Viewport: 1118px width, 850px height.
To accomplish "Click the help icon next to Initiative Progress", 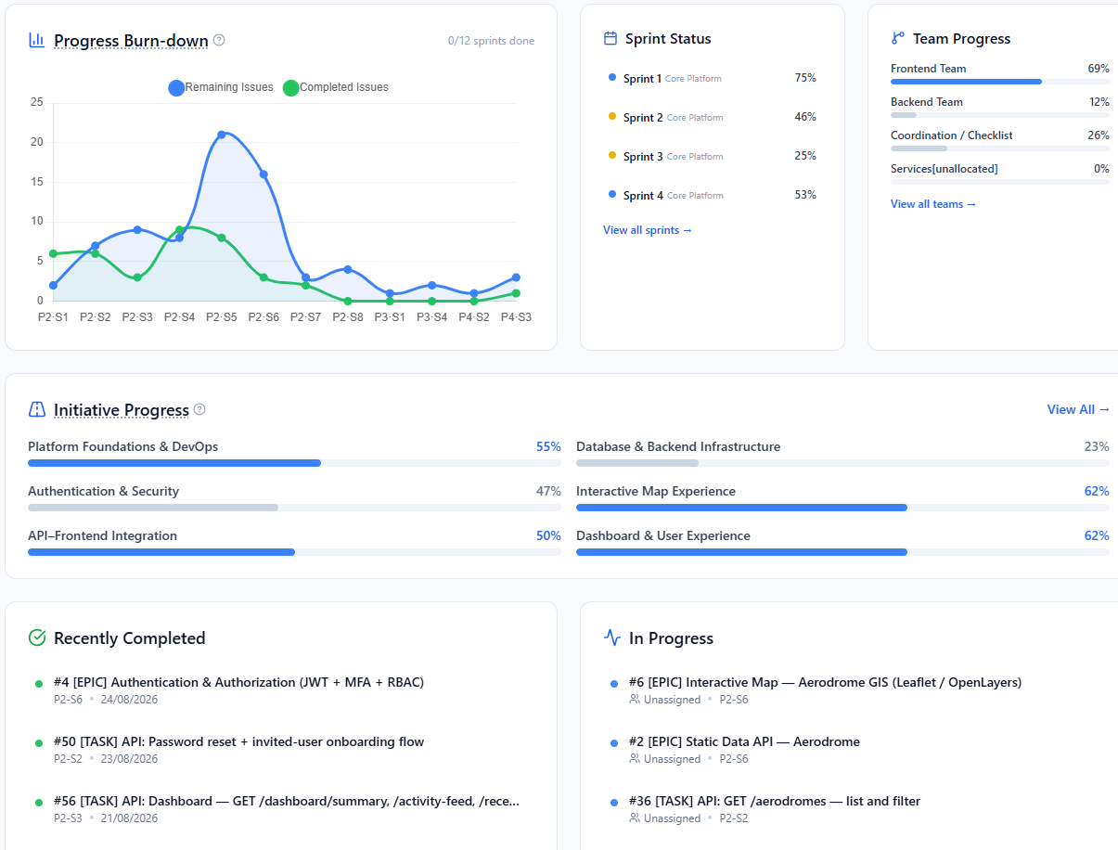I will click(x=199, y=409).
